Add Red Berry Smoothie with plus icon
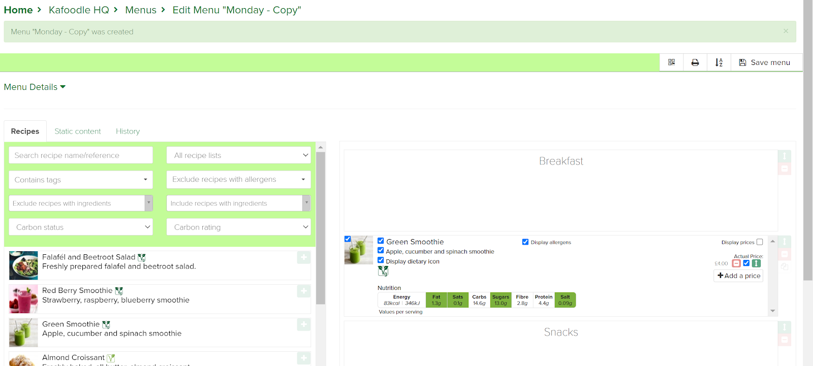Screen dimensions: 813x366 point(304,291)
